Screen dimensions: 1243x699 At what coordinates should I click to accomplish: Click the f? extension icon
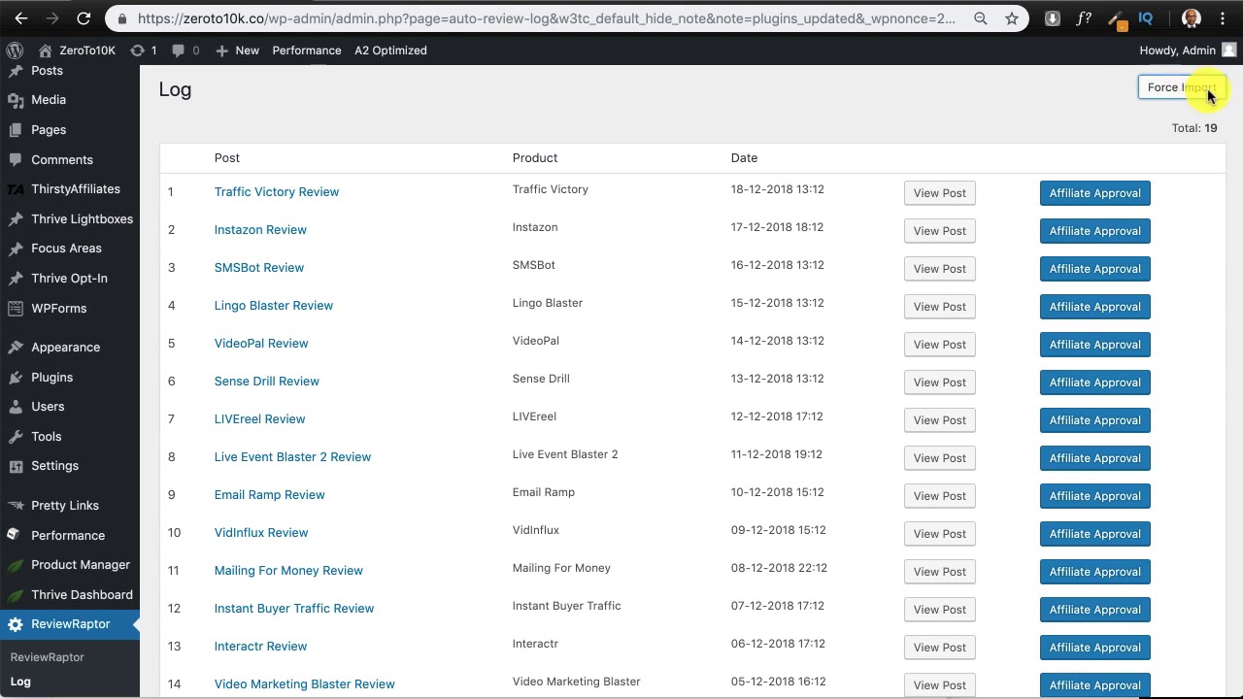tap(1084, 18)
